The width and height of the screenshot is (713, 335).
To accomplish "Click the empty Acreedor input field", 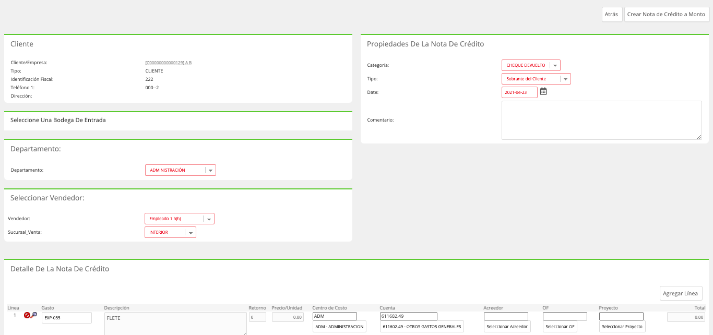I will 506,316.
